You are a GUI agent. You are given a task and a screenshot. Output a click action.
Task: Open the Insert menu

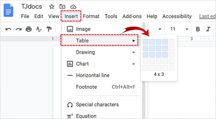tap(71, 16)
